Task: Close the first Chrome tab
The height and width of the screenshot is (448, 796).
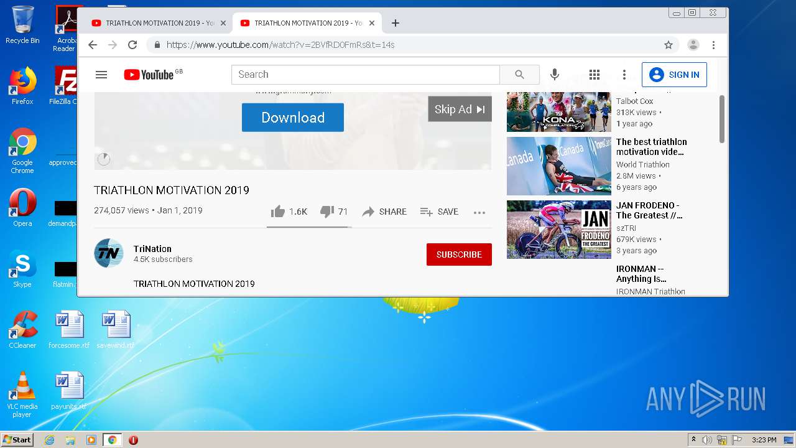Action: coord(223,23)
